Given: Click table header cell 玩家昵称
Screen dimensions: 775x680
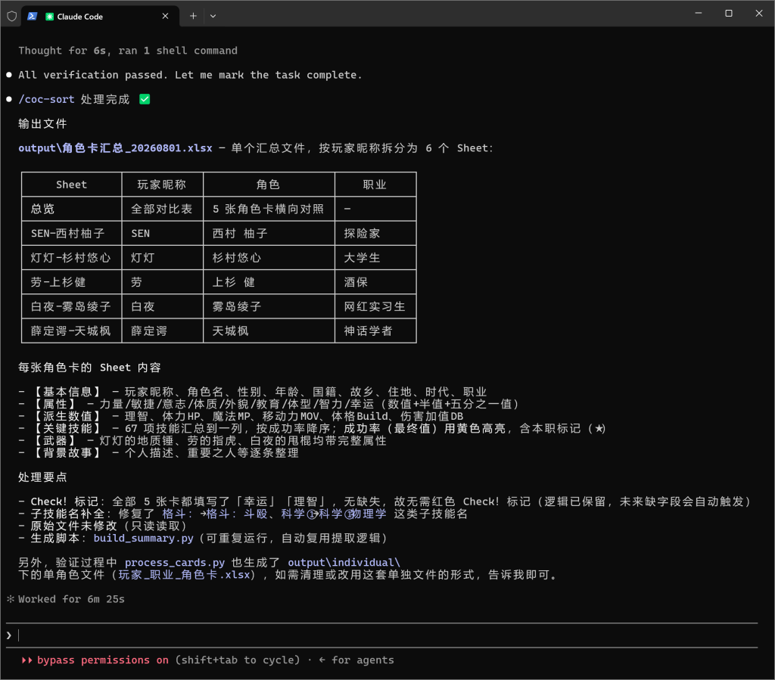Looking at the screenshot, I should (x=162, y=185).
